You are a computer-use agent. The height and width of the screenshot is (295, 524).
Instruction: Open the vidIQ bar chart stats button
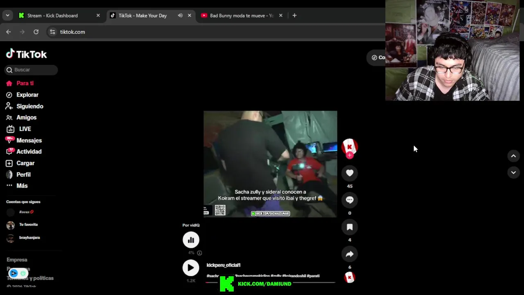[191, 240]
